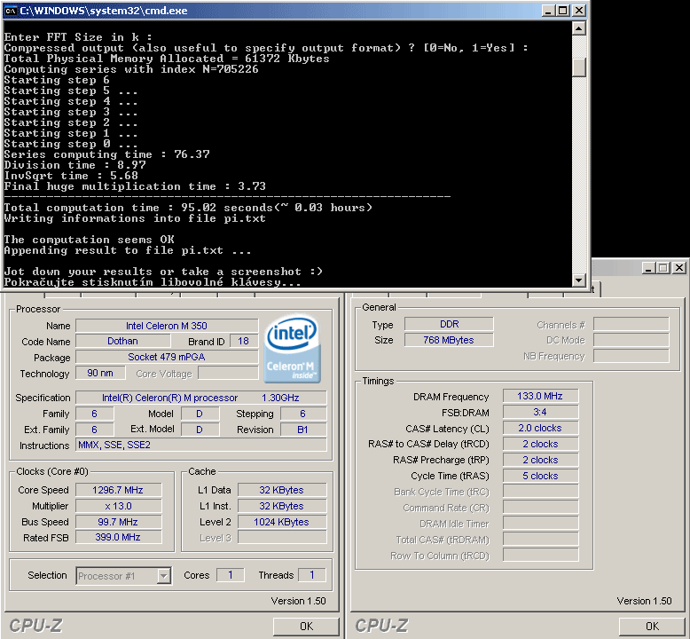Click the Bus Speed value 99.7 MHz
Screen dimensions: 690x639
(x=118, y=522)
